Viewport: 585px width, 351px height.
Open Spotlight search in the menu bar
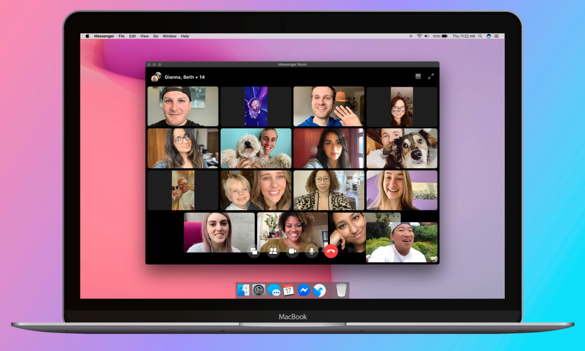pyautogui.click(x=480, y=36)
